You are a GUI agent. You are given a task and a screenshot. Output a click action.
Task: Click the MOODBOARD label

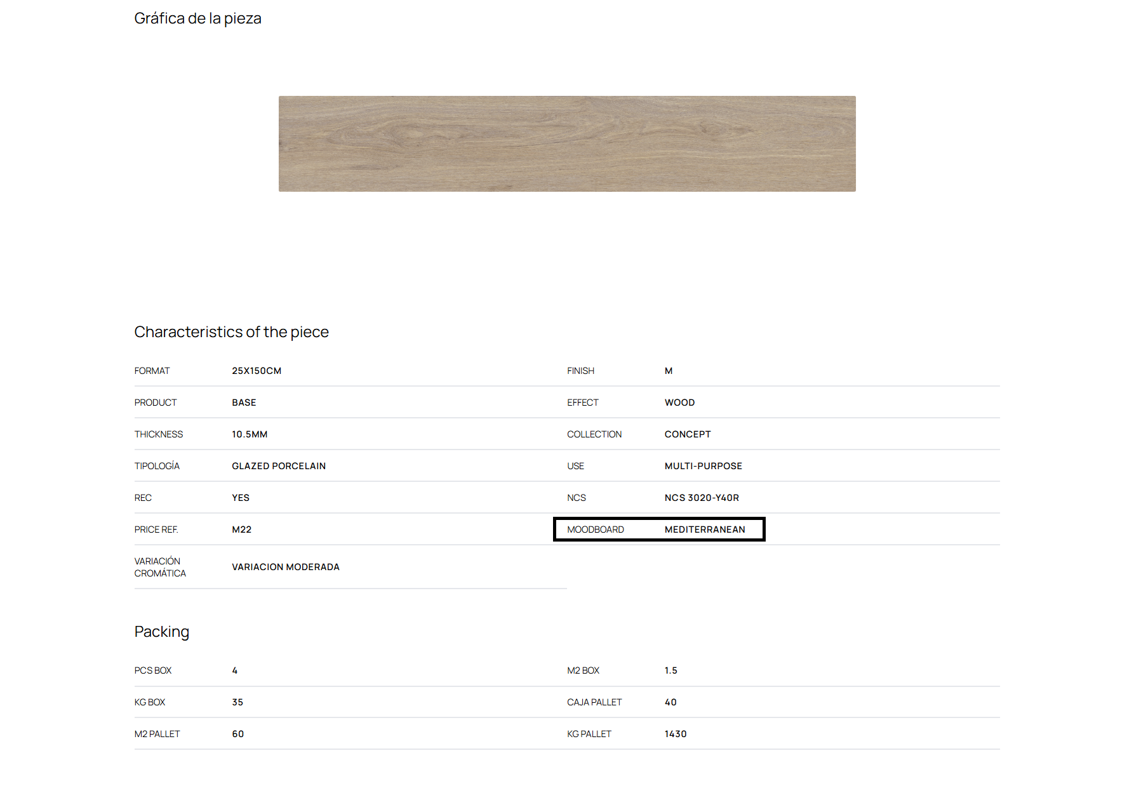596,530
